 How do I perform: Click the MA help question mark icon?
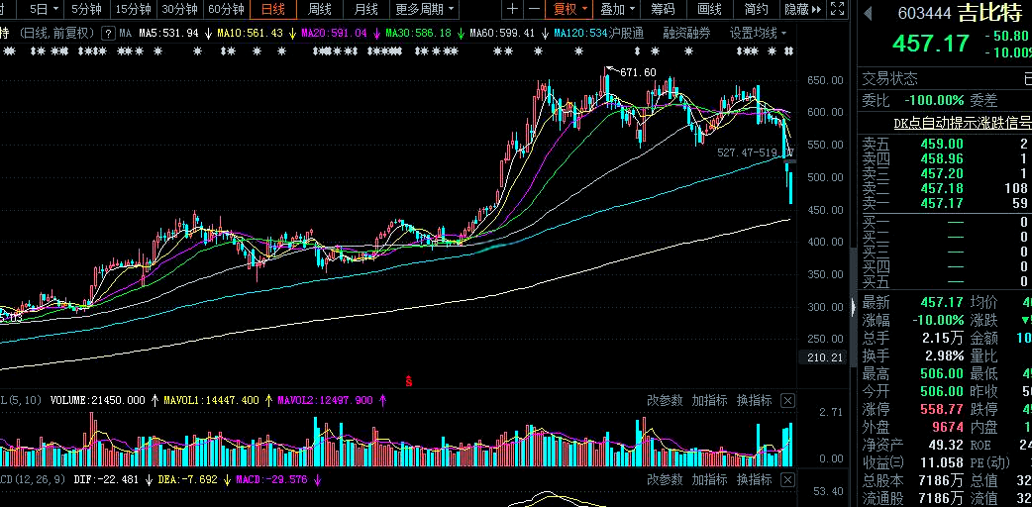pos(109,33)
